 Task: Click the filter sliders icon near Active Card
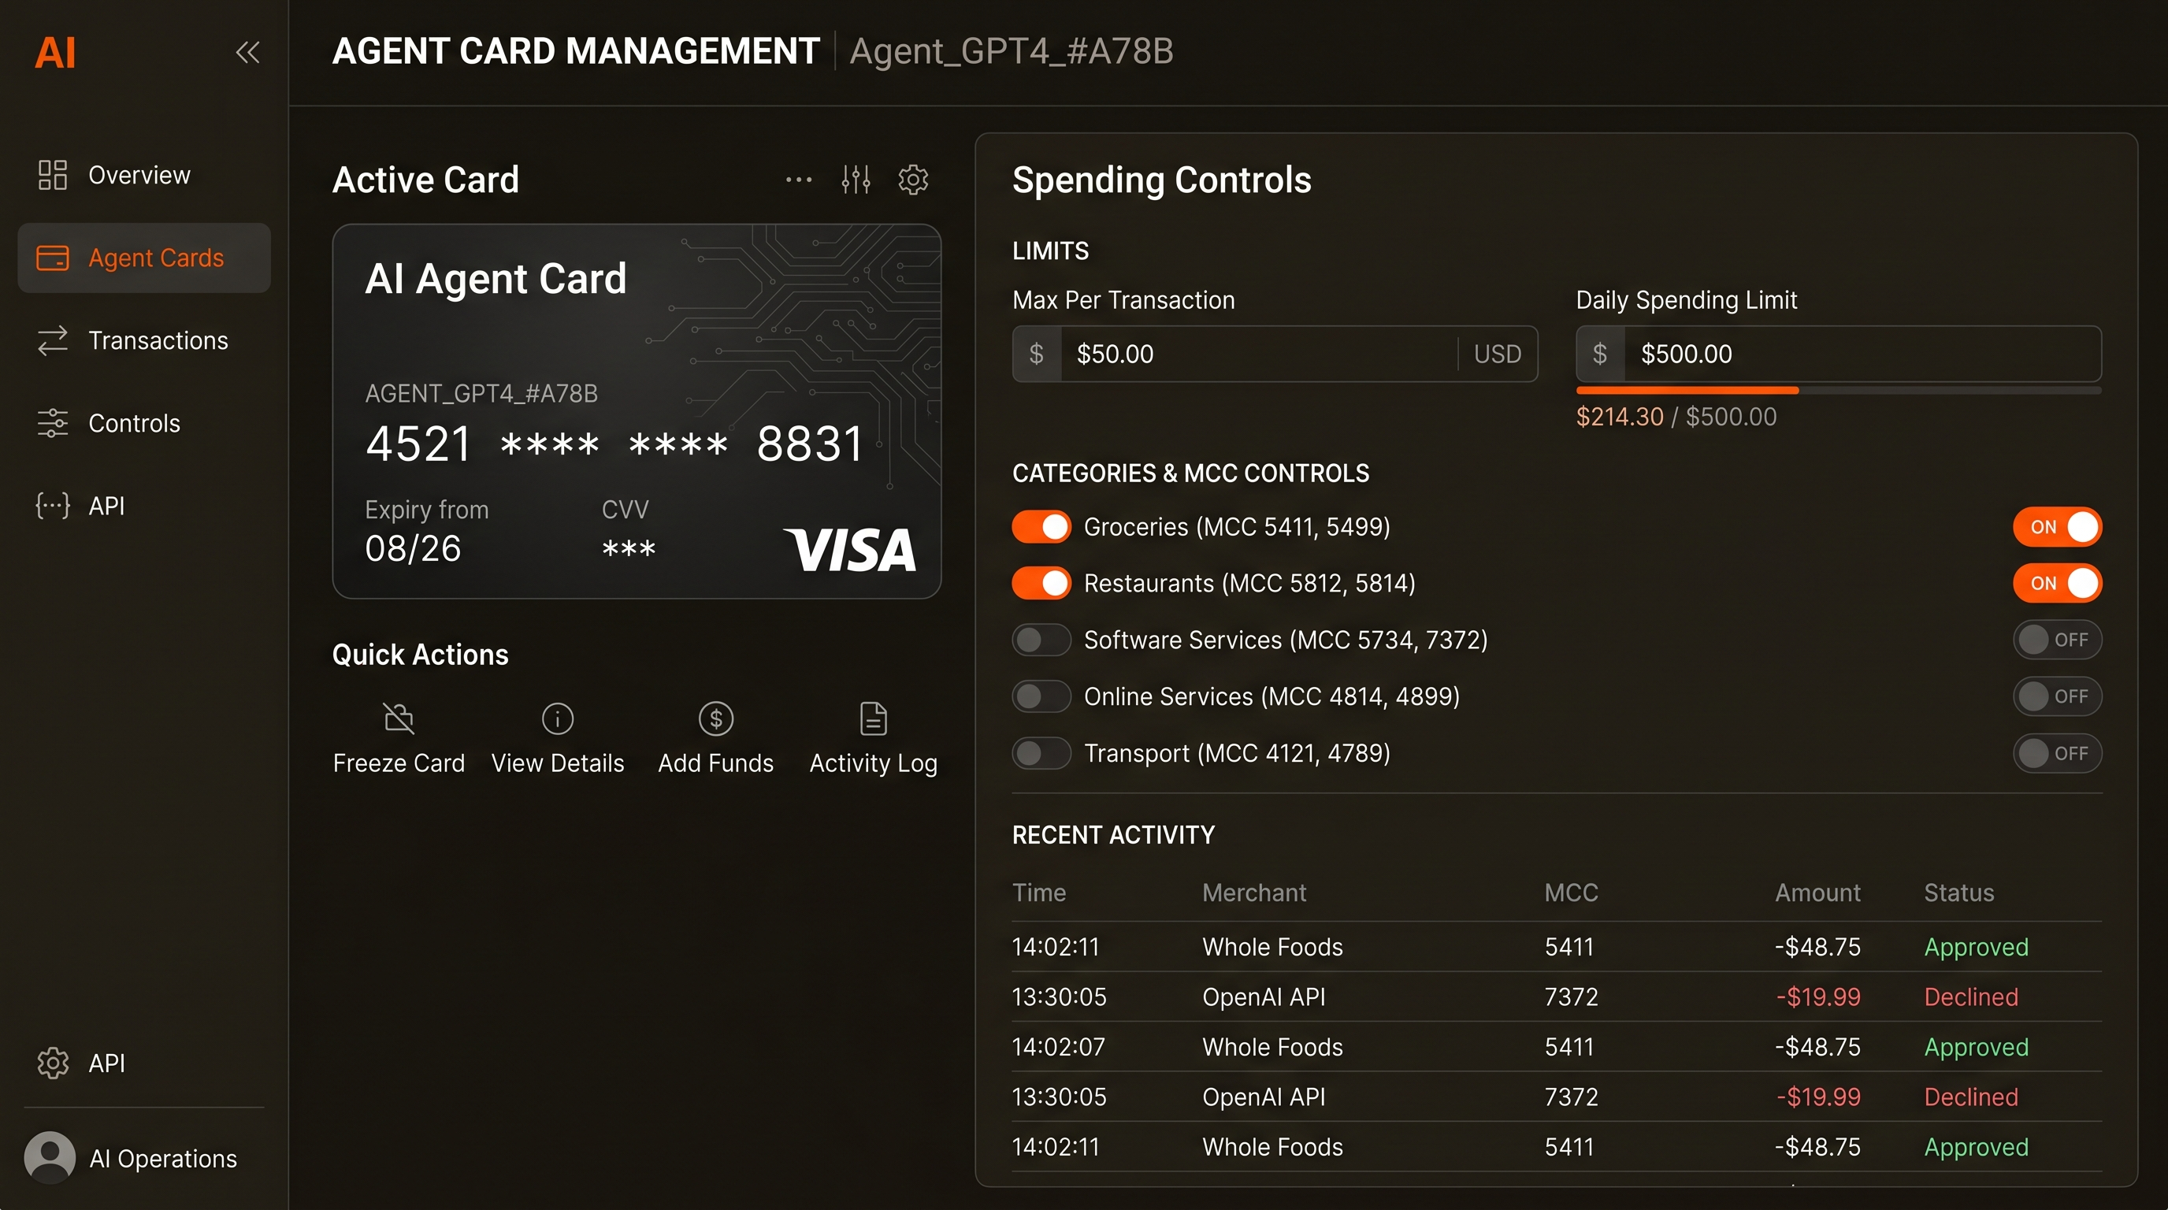[x=855, y=180]
